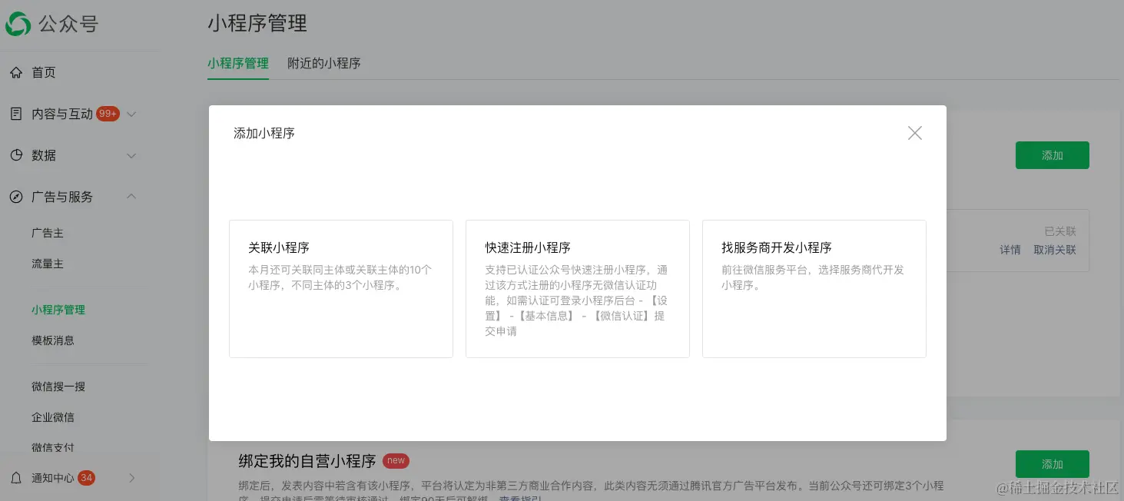
Task: Close the 添加小程序 dialog with the X
Action: (914, 133)
